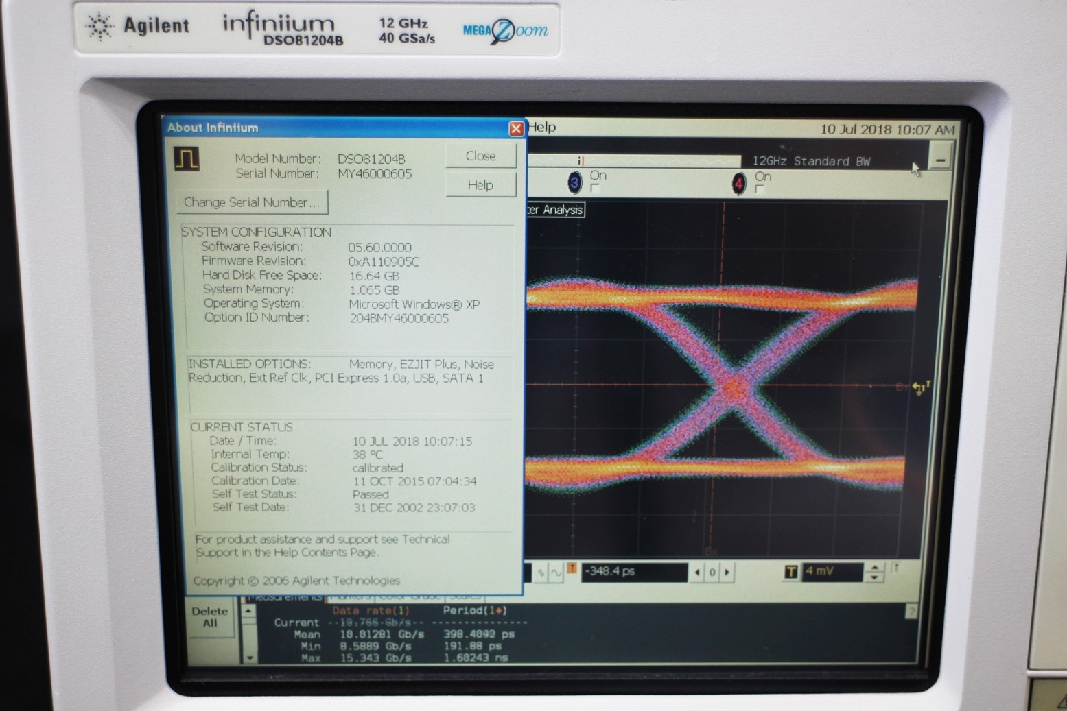Image resolution: width=1067 pixels, height=711 pixels.
Task: Decrease trigger level with down spinner arrow
Action: coord(874,577)
